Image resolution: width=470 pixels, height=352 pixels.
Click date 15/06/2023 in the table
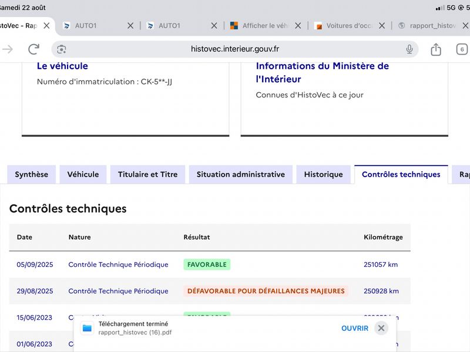coord(35,317)
